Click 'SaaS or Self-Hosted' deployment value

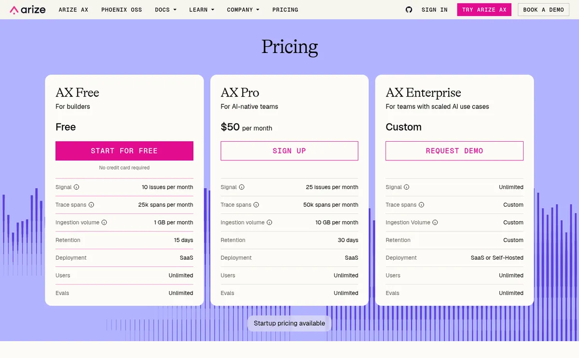coord(497,258)
